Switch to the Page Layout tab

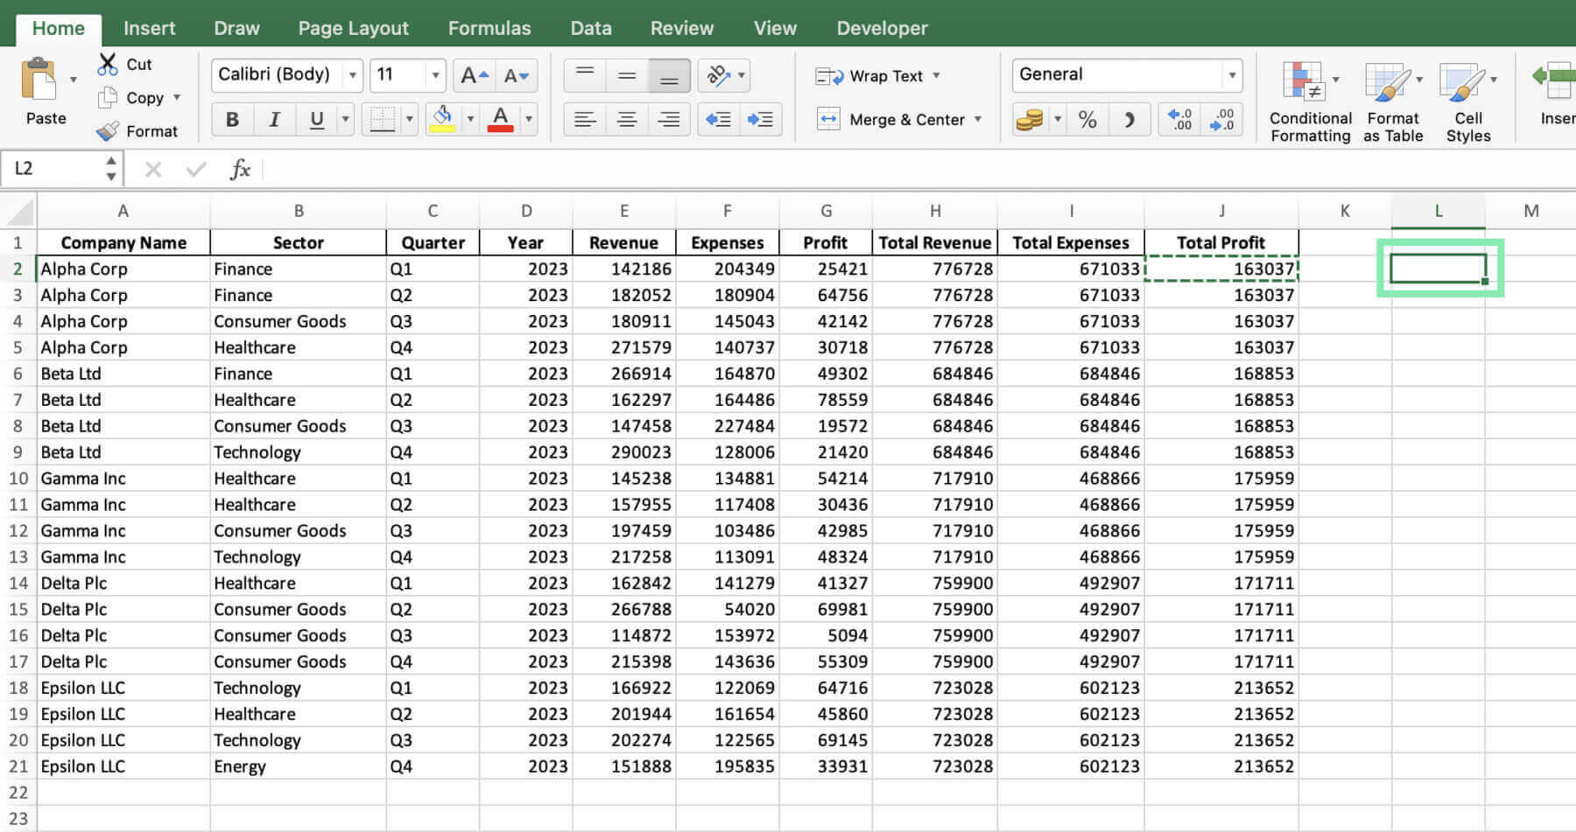pos(353,28)
